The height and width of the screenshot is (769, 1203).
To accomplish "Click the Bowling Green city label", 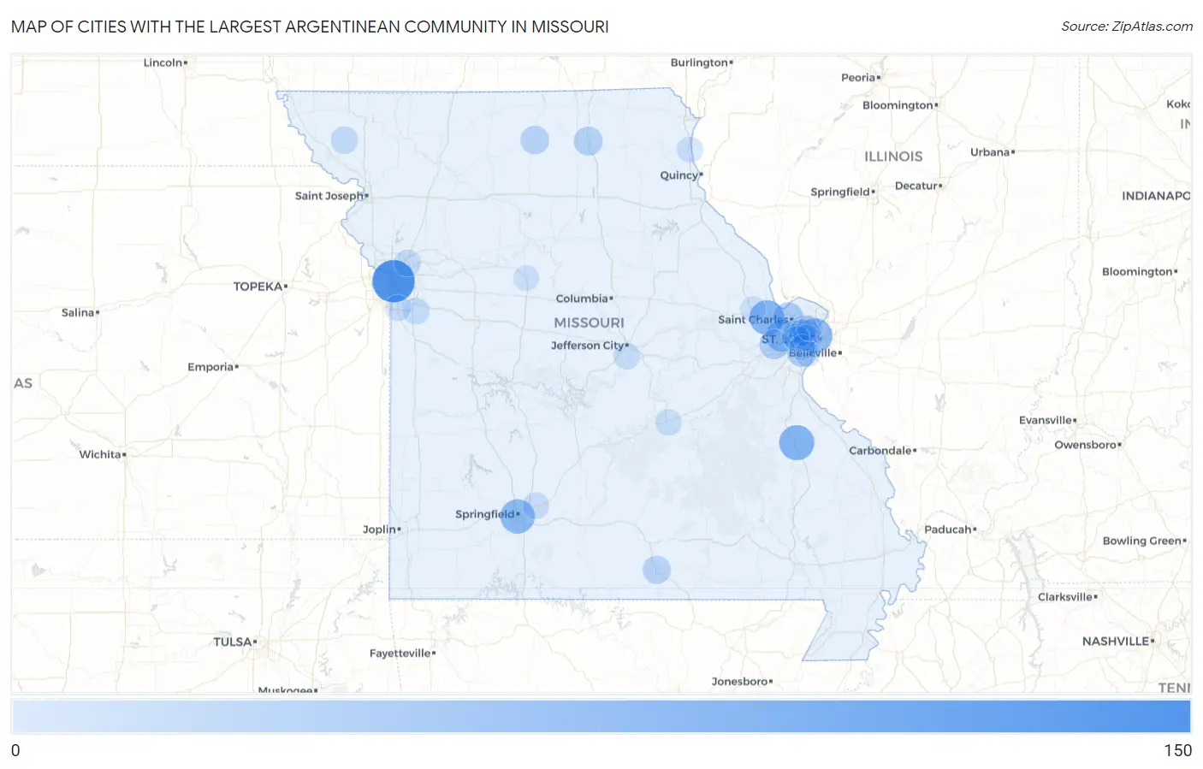I will (1142, 541).
